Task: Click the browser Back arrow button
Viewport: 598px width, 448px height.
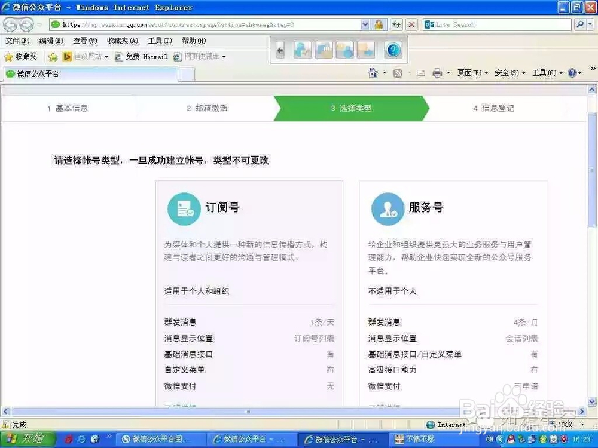Action: pyautogui.click(x=10, y=24)
